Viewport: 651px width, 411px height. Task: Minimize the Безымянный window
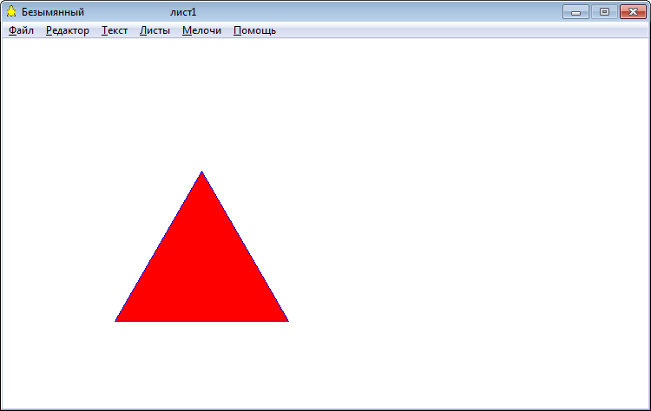[x=575, y=12]
